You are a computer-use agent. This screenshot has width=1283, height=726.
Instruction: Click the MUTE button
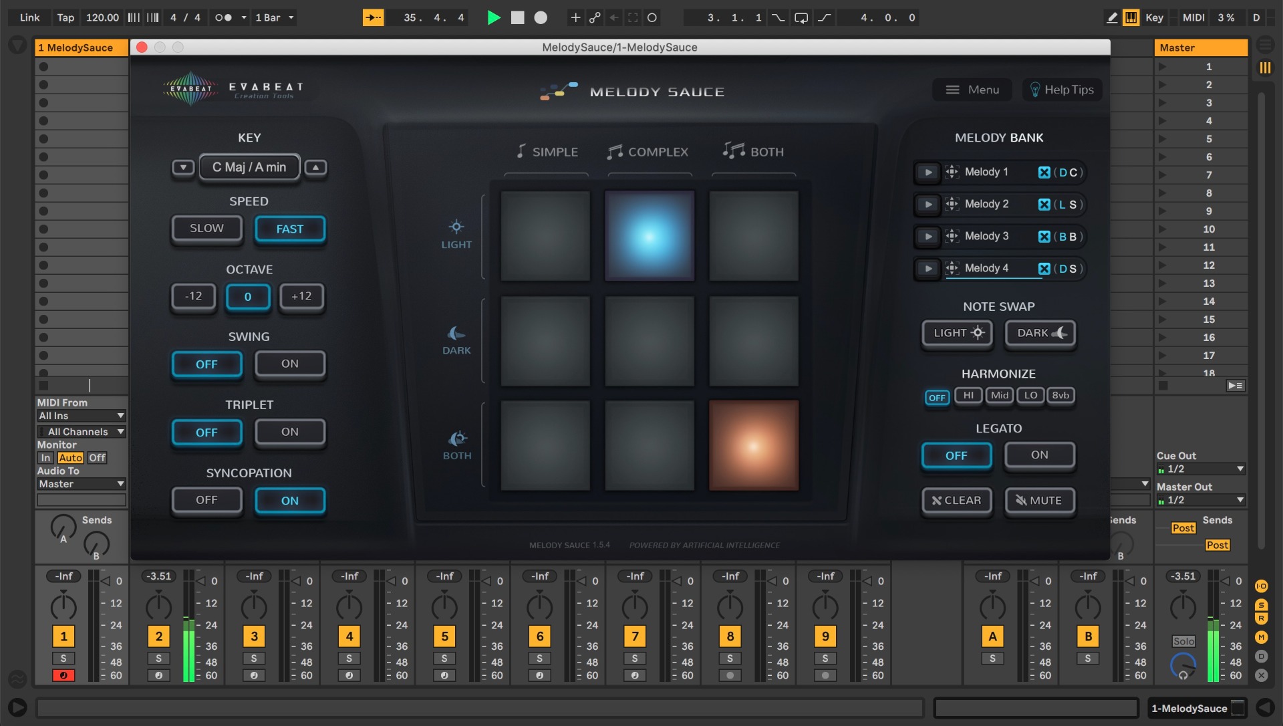pos(1039,501)
